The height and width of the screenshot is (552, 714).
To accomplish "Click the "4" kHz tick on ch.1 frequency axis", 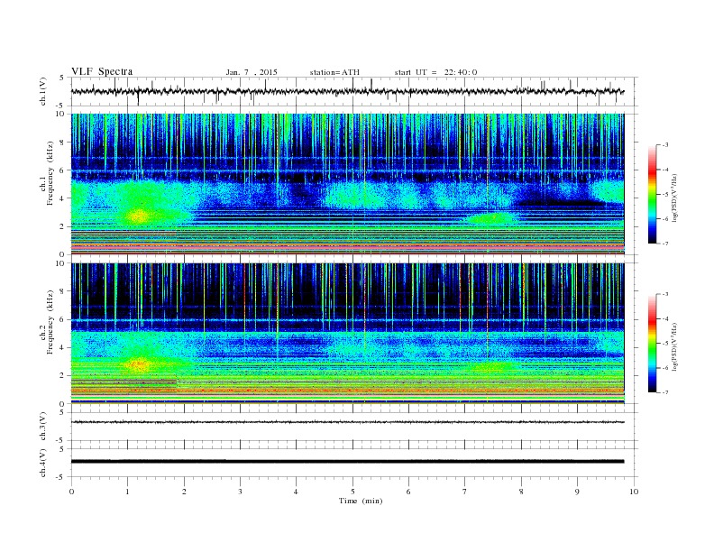I will point(63,198).
